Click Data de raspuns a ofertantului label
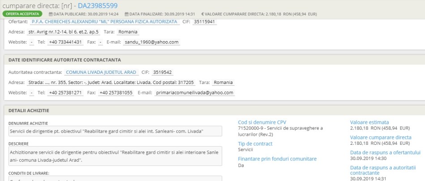This screenshot has height=181, width=425. click(x=385, y=152)
